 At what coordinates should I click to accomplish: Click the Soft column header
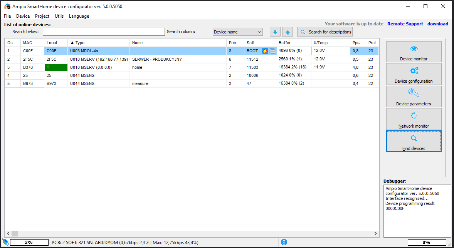[x=260, y=43]
